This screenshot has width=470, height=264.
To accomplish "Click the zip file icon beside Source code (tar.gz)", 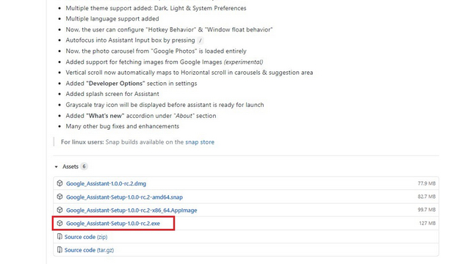I will [x=59, y=249].
